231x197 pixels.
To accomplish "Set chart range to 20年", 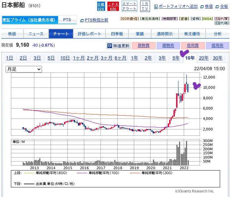I will [204, 58].
